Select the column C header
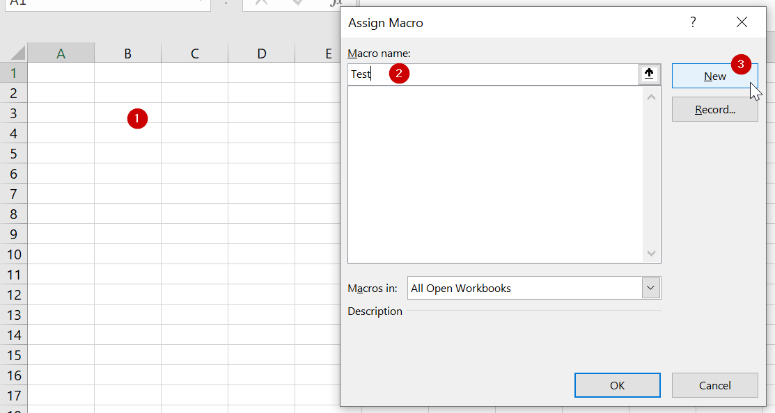The width and height of the screenshot is (775, 413). [194, 53]
